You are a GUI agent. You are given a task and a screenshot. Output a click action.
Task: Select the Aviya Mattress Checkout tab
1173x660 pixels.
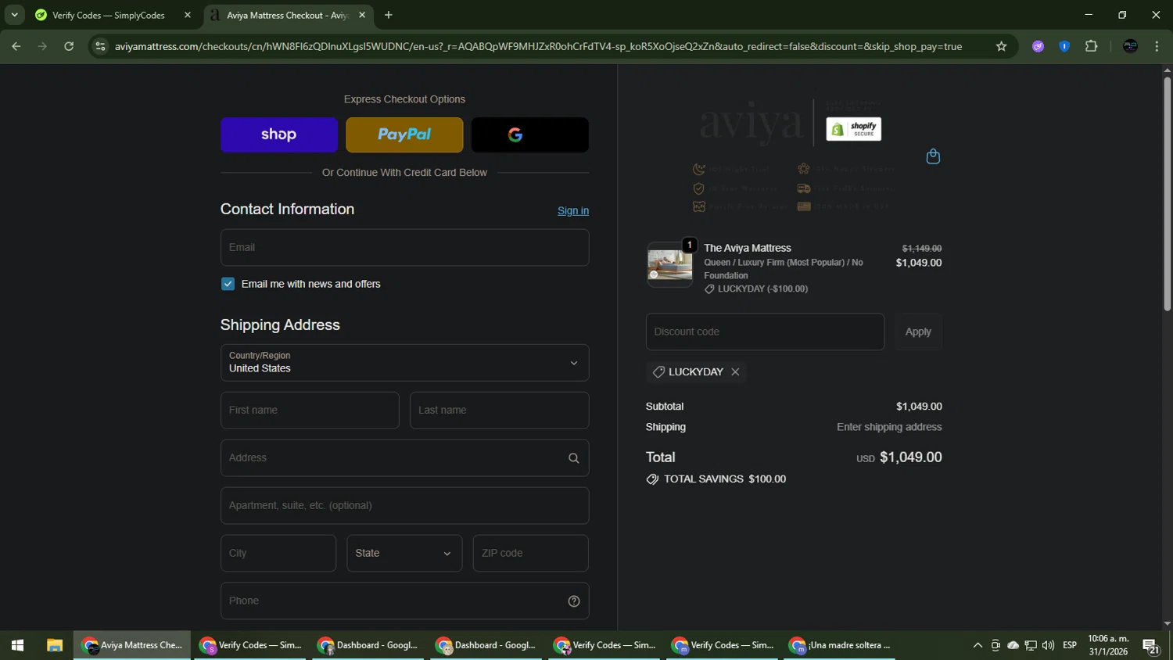tap(287, 15)
